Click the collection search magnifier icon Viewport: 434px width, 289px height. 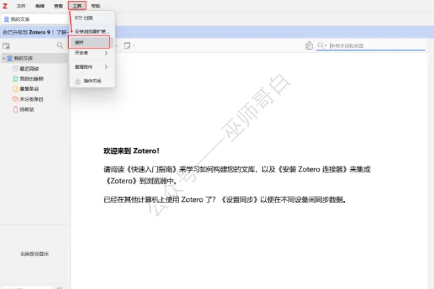tap(60, 45)
